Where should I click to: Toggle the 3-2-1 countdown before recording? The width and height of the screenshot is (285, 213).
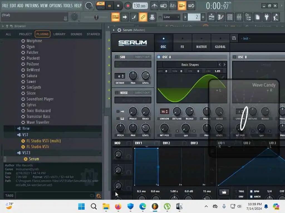click(173, 6)
